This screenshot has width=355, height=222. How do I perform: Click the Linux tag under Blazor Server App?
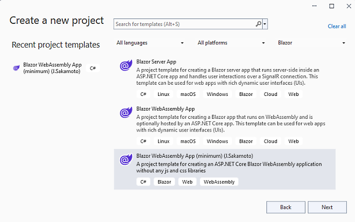(163, 94)
